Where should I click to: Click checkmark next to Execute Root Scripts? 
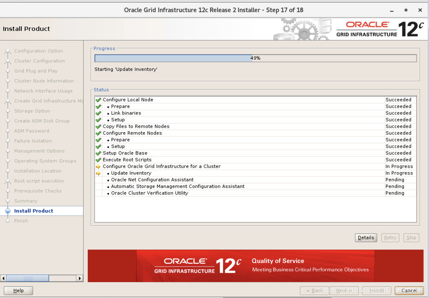point(99,160)
